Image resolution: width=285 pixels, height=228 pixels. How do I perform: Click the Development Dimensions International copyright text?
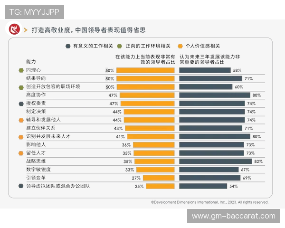209,202
